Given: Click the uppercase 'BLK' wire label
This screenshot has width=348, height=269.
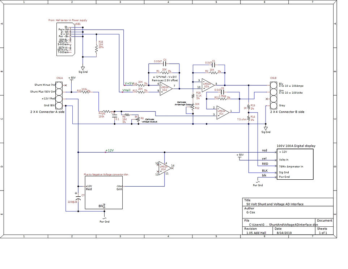Looking at the screenshot, I should [x=265, y=171].
